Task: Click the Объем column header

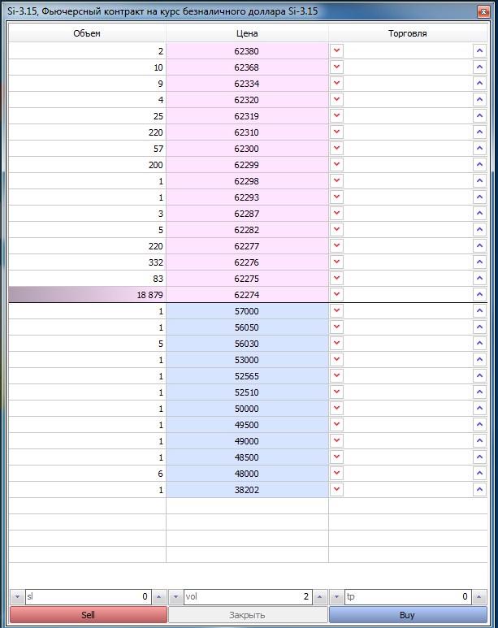Action: [x=87, y=33]
